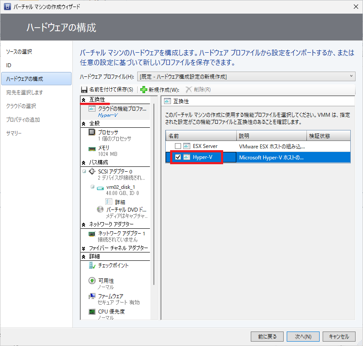Click Microsoft Hyper-V ホストの... description
363x346 pixels.
pyautogui.click(x=271, y=158)
